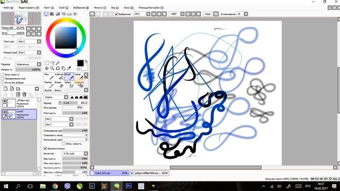The width and height of the screenshot is (340, 191).
Task: Enable Источник выбора option
Action: 3,83
